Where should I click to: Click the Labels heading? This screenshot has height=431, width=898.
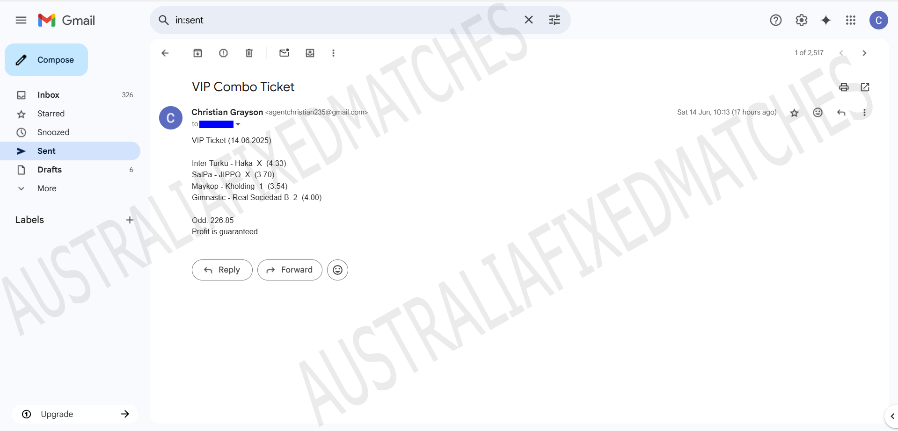(29, 220)
